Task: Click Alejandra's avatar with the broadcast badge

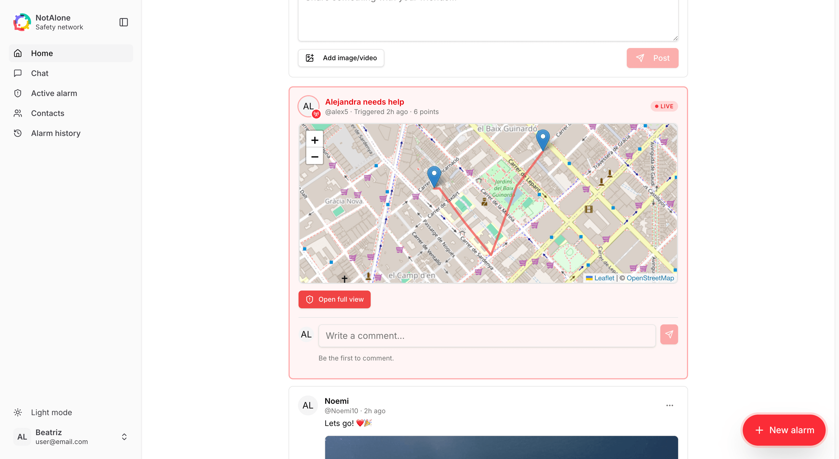Action: click(309, 107)
